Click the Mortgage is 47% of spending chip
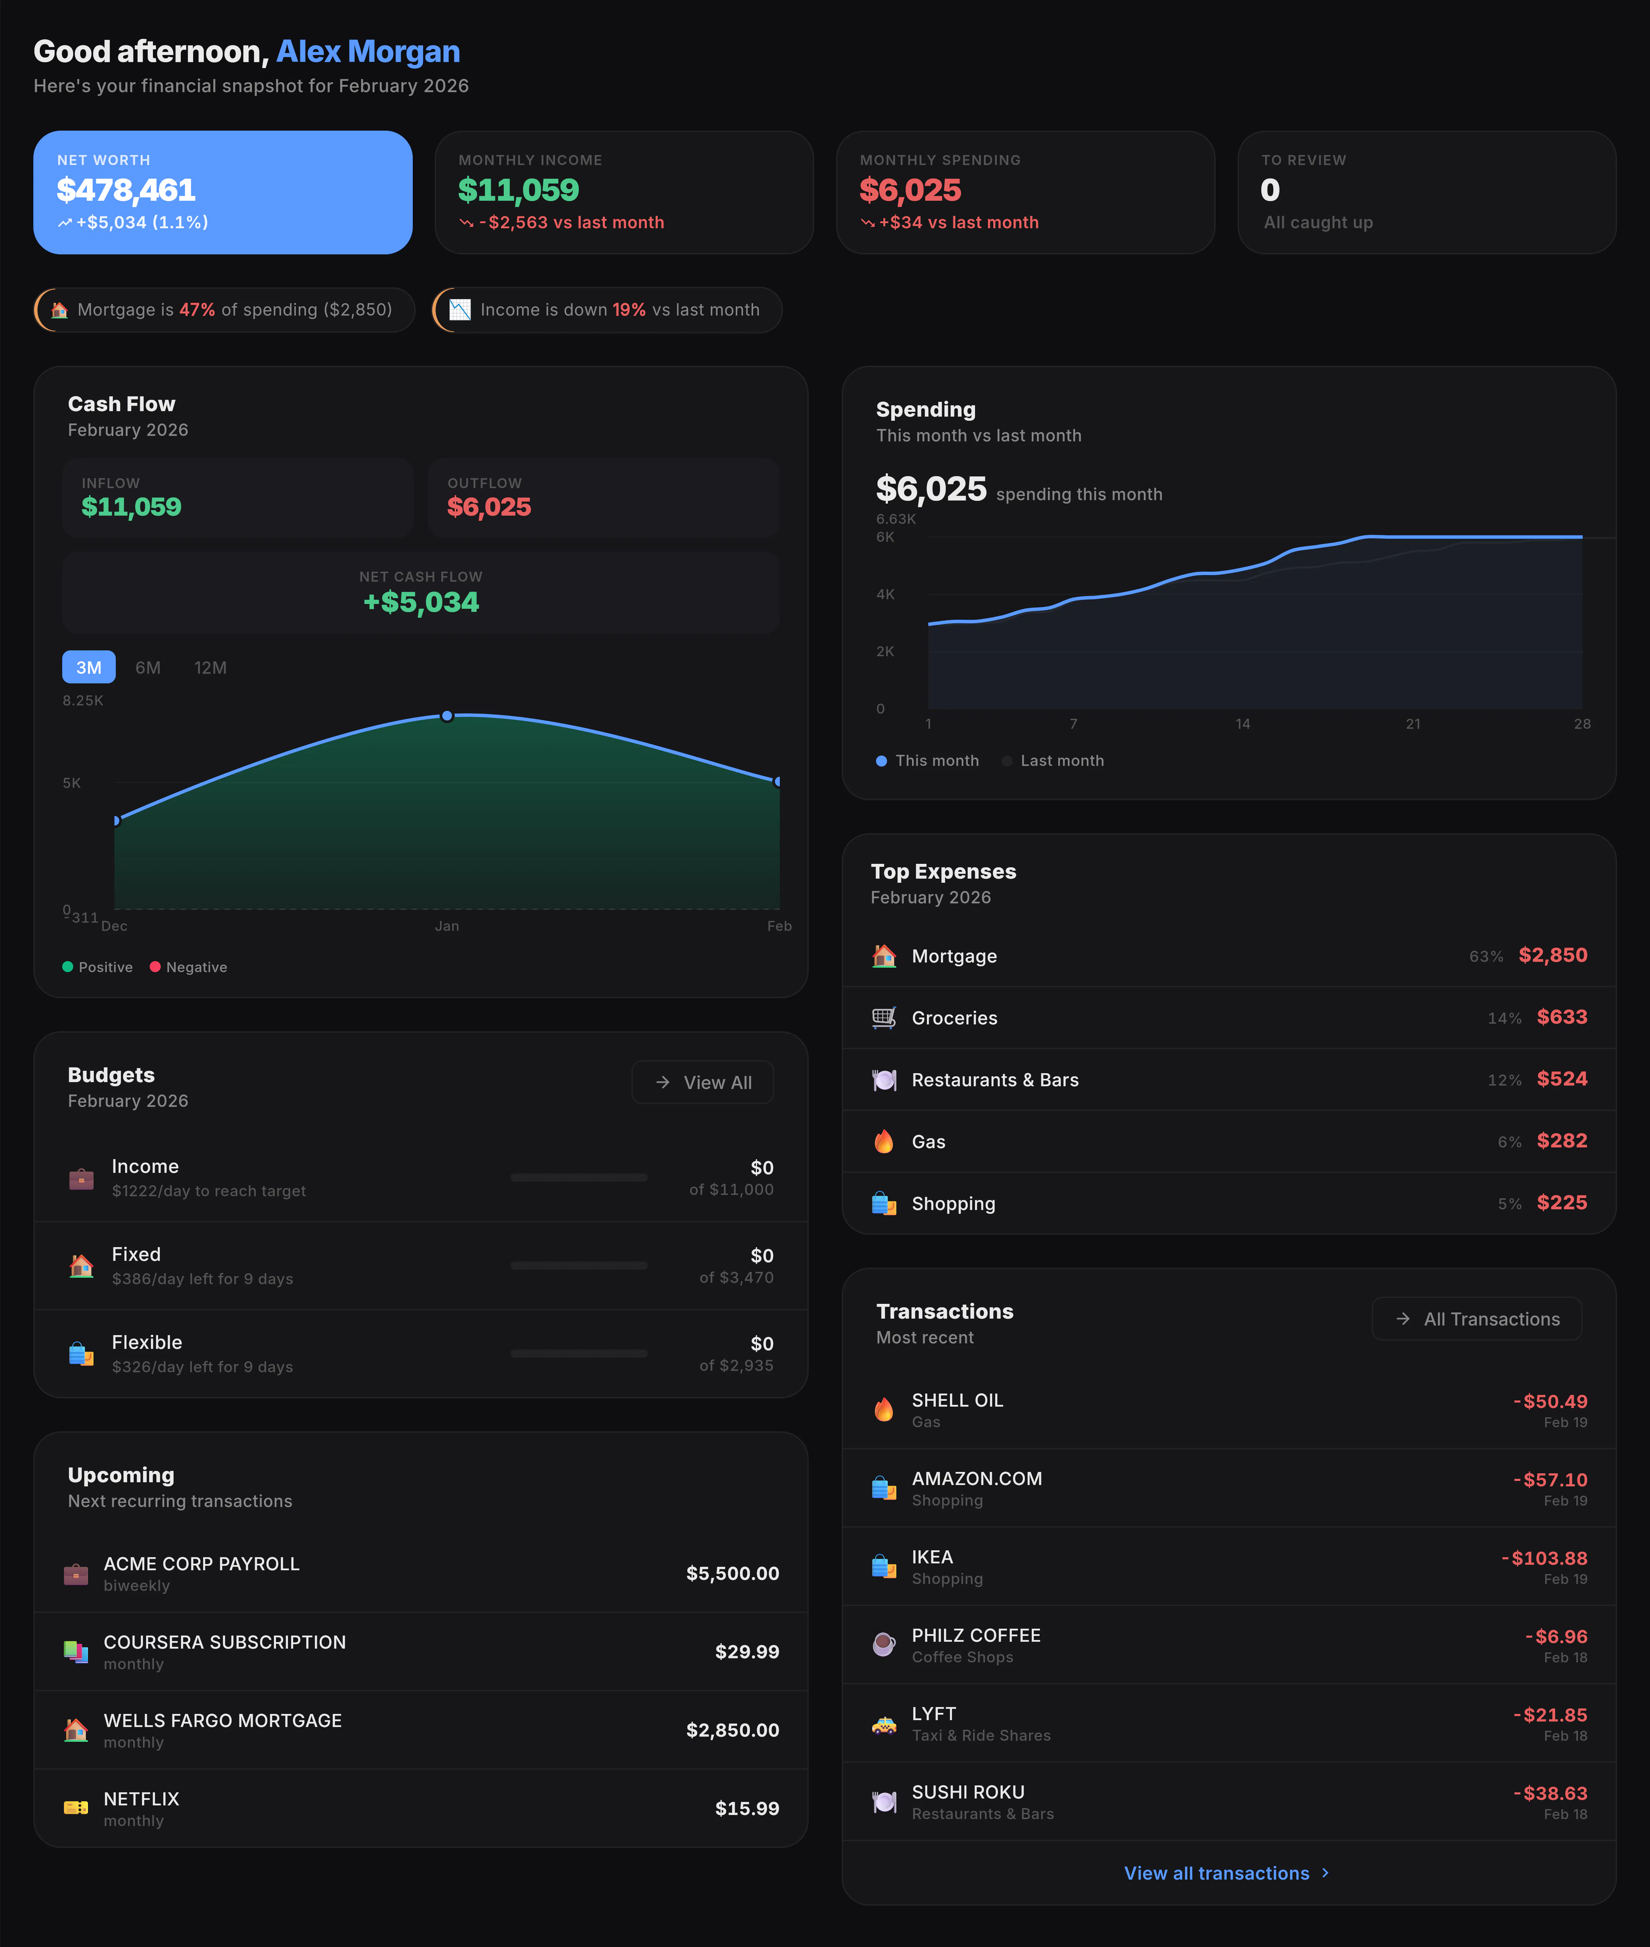Image resolution: width=1650 pixels, height=1947 pixels. tap(224, 310)
